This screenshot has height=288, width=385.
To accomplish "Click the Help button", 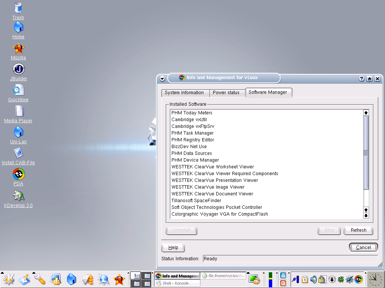I will point(173,247).
